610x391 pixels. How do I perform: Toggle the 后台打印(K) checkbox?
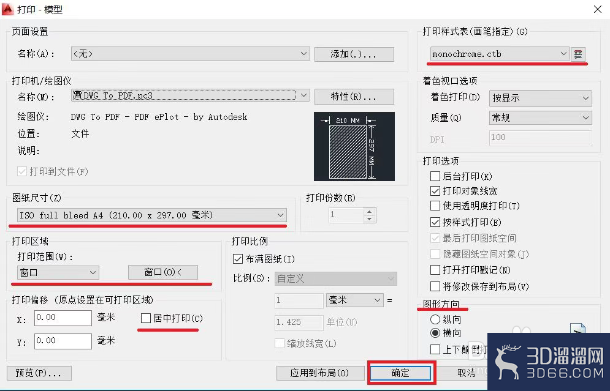[x=435, y=176]
